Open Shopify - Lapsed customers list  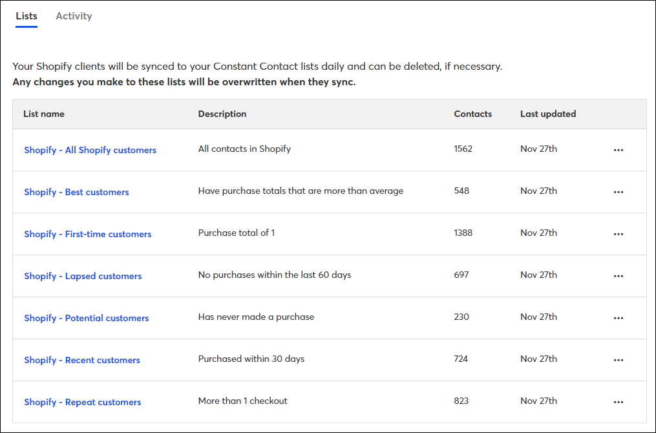pyautogui.click(x=83, y=276)
